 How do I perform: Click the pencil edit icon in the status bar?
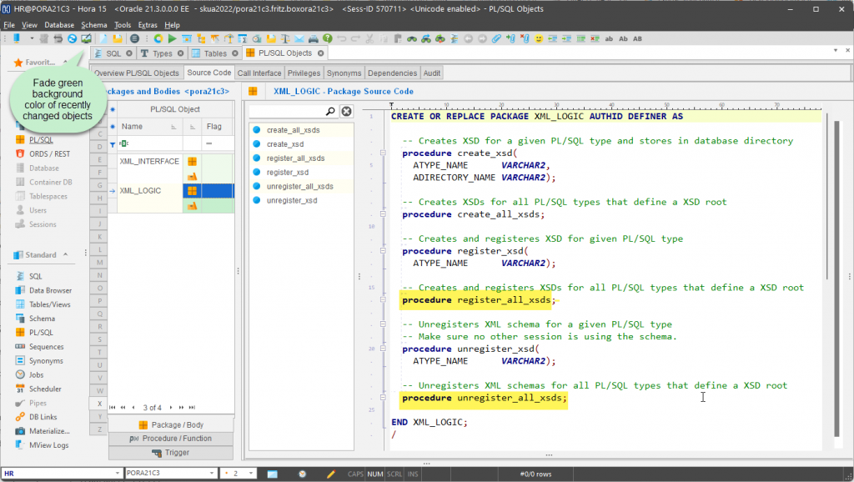331,473
